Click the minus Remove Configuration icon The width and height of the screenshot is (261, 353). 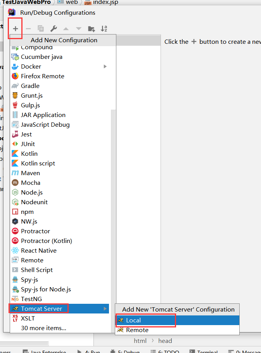coord(28,29)
